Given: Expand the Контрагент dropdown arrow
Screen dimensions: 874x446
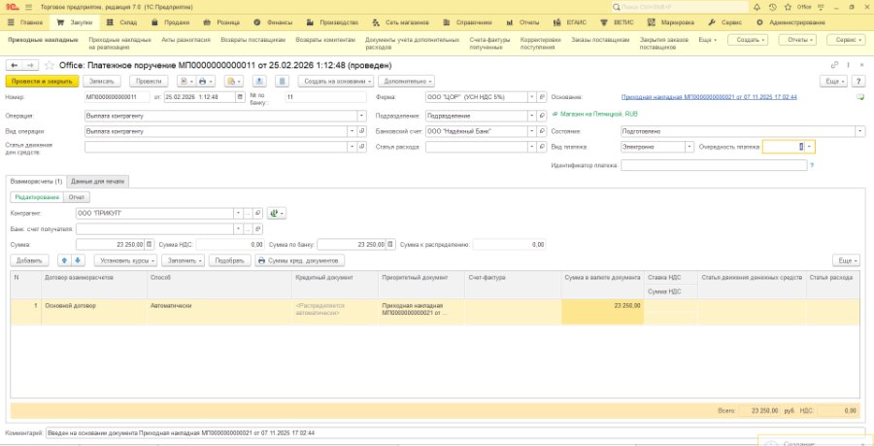Looking at the screenshot, I should pyautogui.click(x=239, y=214).
